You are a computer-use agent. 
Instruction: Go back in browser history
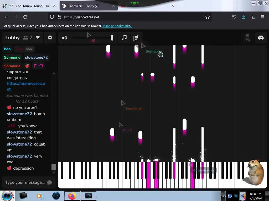pos(6,17)
